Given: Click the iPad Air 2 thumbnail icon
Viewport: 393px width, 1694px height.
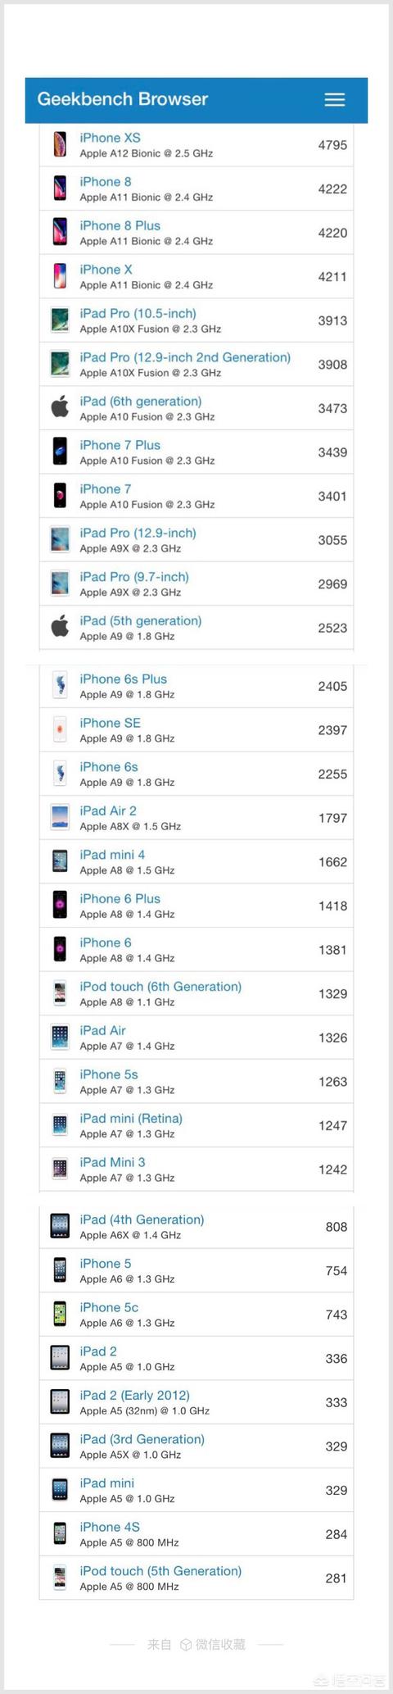Looking at the screenshot, I should 60,817.
